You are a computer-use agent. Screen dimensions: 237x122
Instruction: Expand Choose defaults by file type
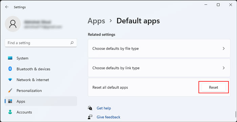[x=159, y=48]
